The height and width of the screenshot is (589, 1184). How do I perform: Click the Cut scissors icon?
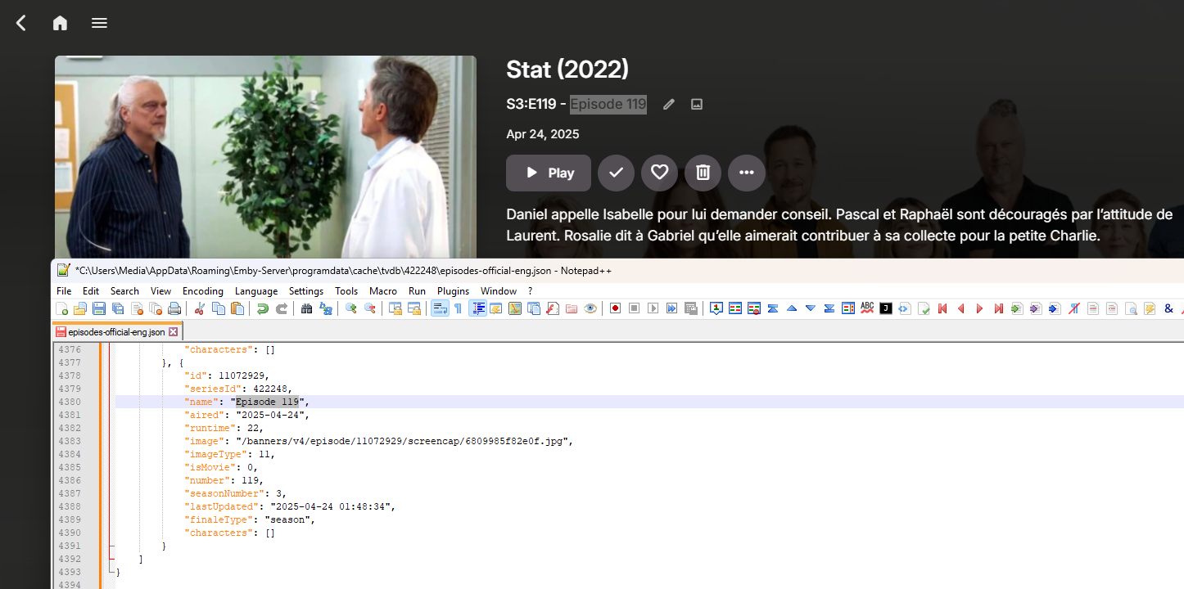[x=199, y=308]
